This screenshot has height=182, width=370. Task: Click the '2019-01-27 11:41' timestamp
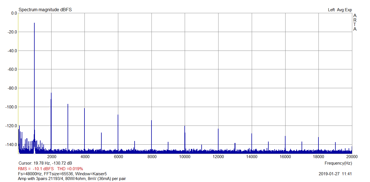[335, 174]
